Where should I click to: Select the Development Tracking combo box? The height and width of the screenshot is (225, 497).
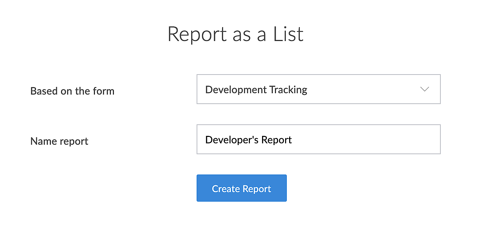(x=318, y=89)
